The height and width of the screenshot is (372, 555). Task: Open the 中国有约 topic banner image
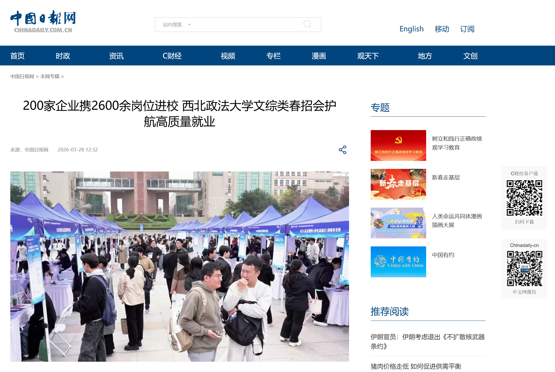coord(398,262)
